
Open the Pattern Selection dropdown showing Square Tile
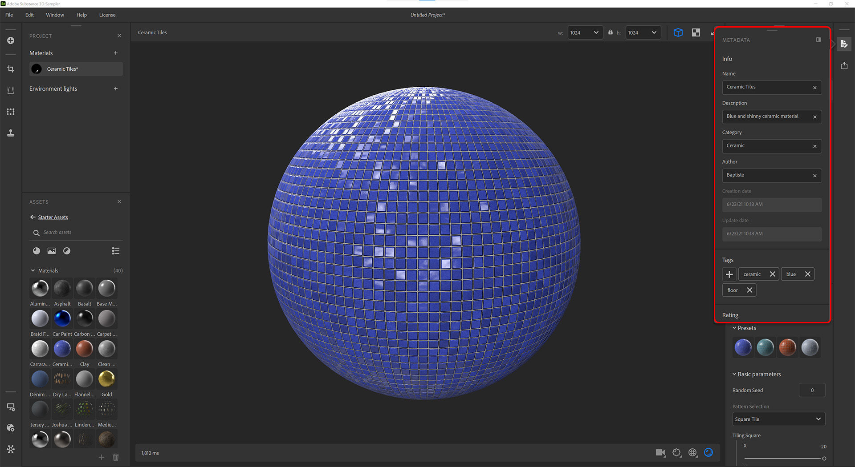(x=778, y=419)
